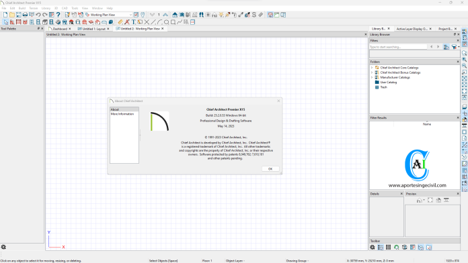Expand Chief Architect Bonus Catalogs folder
The height and width of the screenshot is (263, 468).
[x=372, y=72]
